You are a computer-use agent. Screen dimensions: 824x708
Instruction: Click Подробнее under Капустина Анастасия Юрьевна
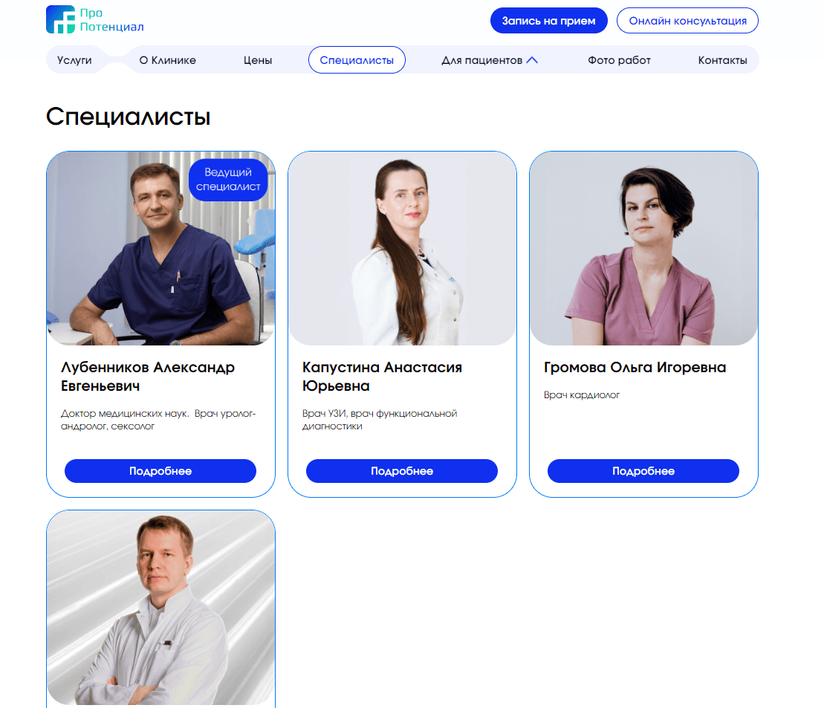[x=402, y=471]
